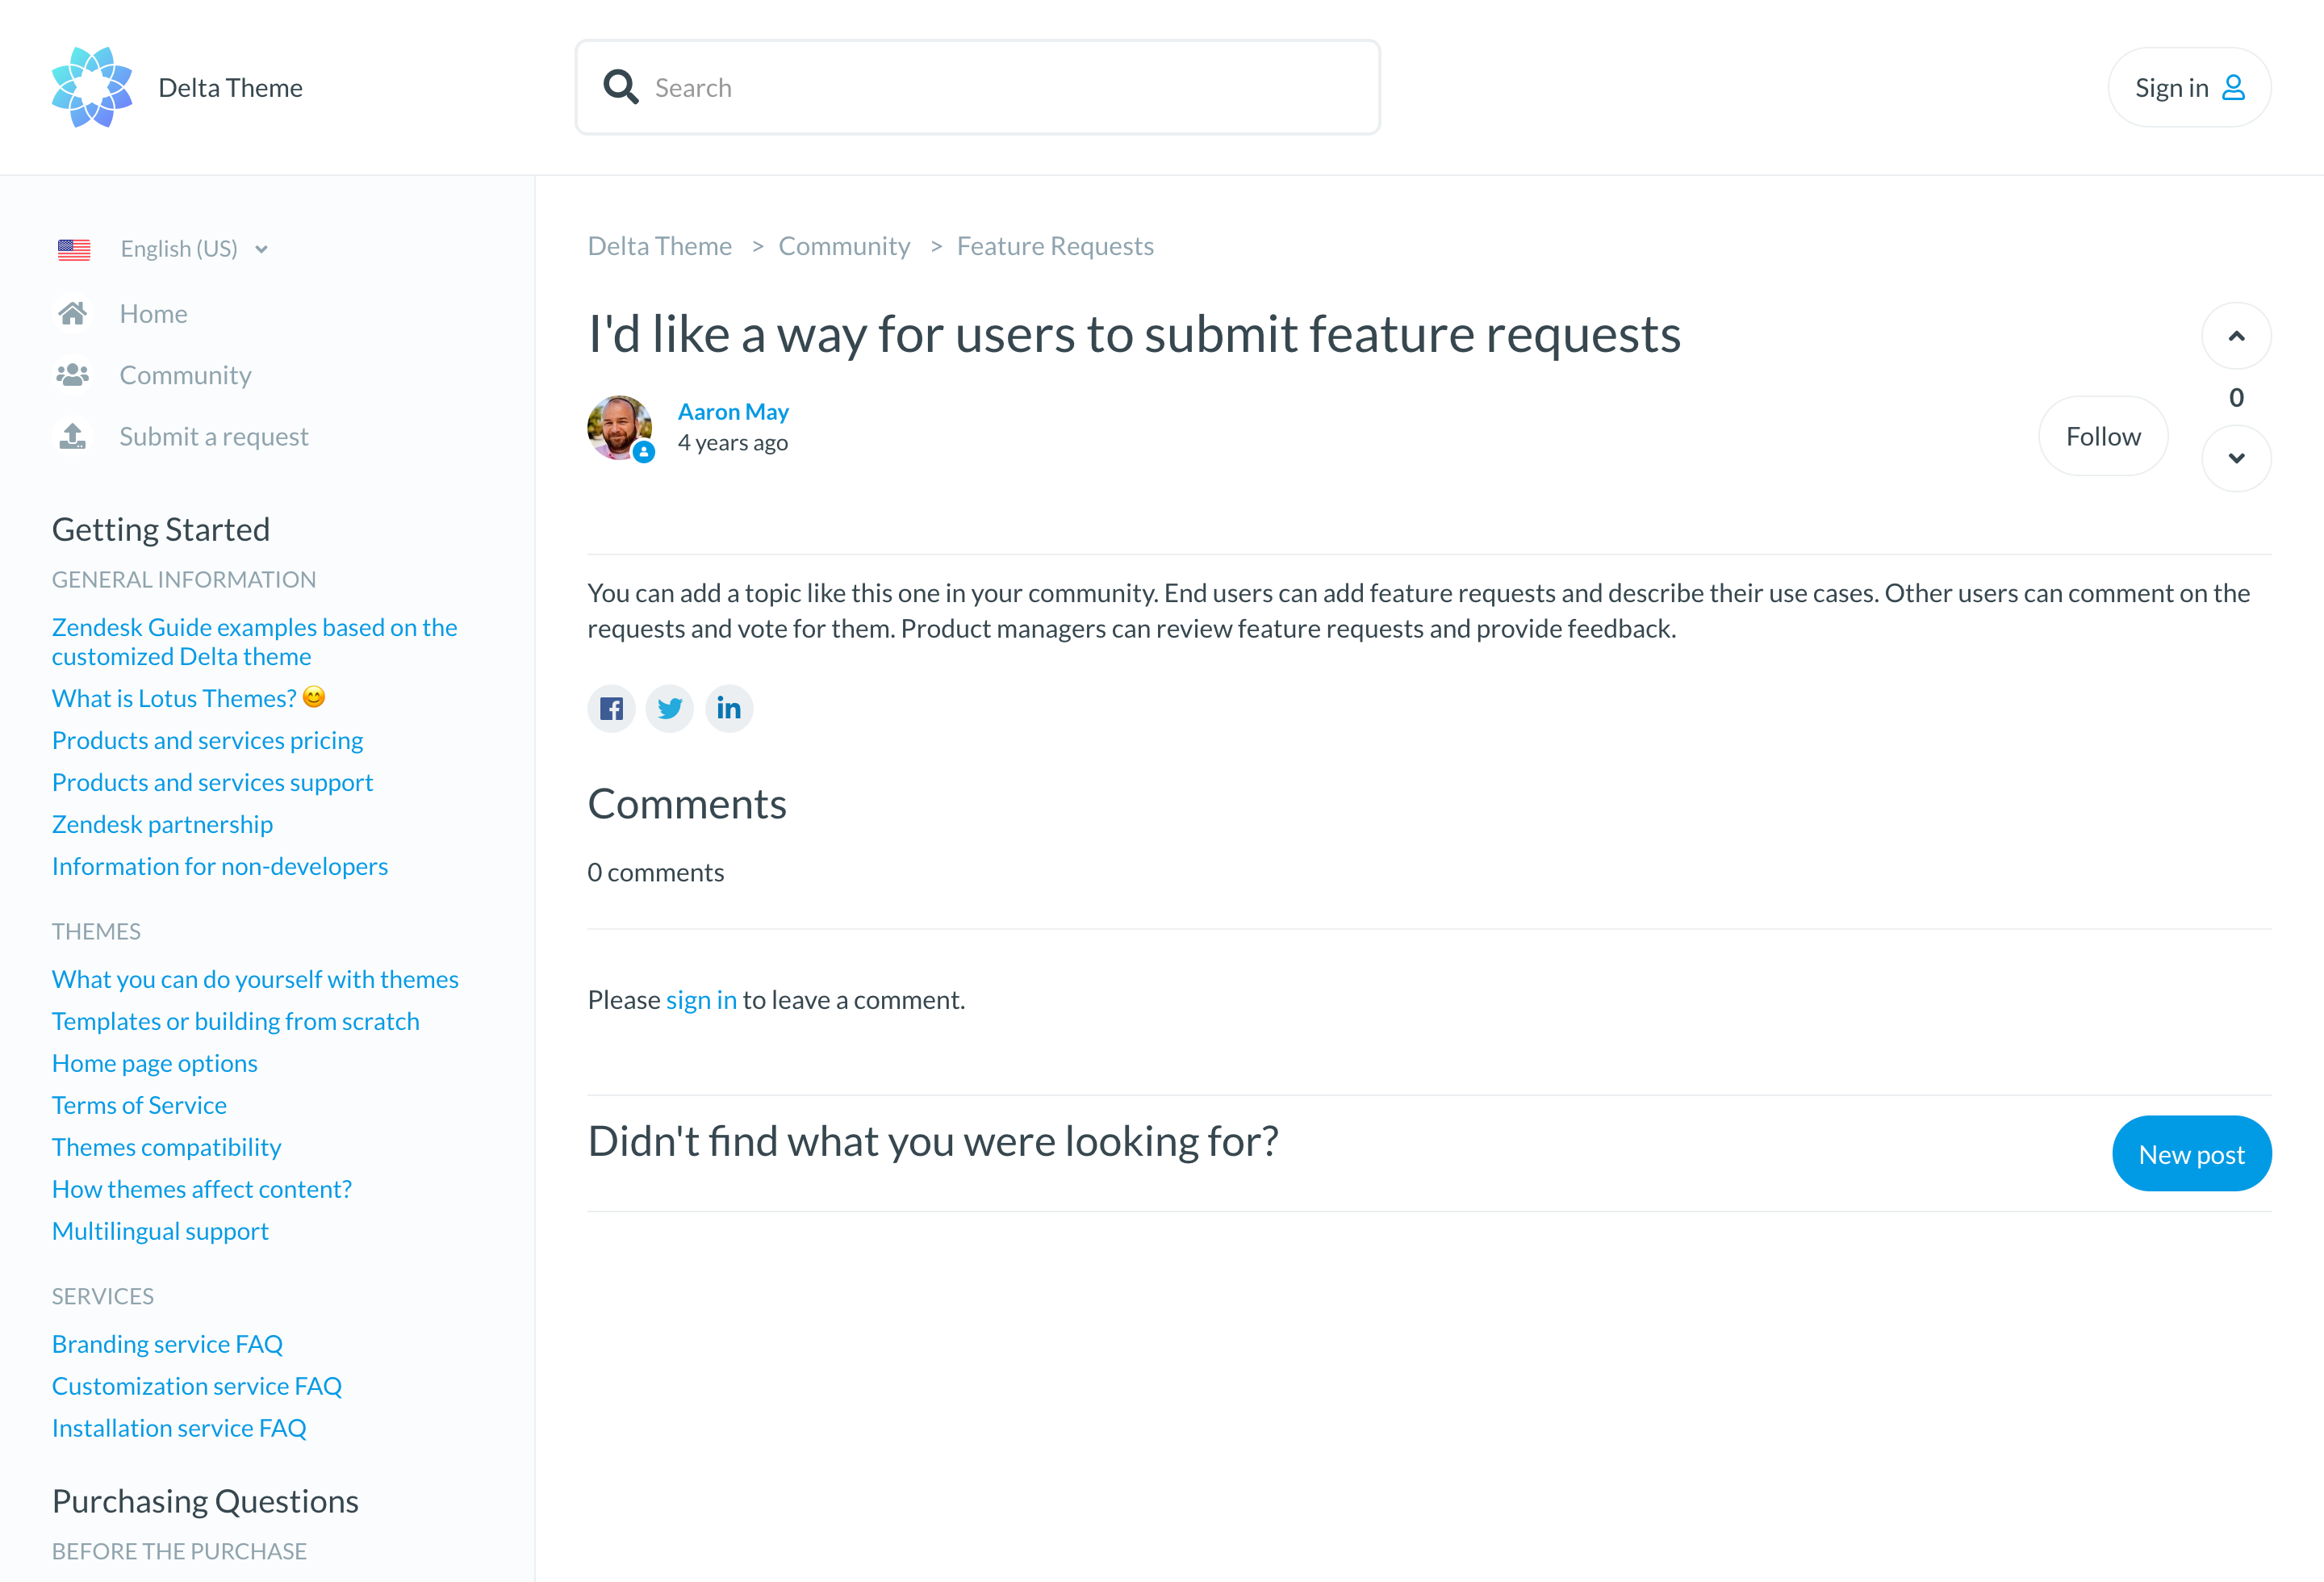Click the Purchasing Questions category heading
This screenshot has width=2324, height=1582.
pos(205,1501)
